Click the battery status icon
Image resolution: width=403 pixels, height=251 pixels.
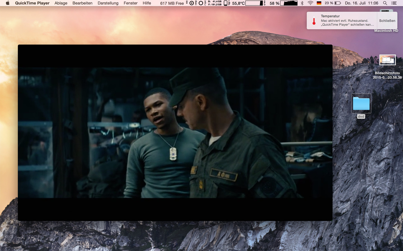click(x=338, y=3)
